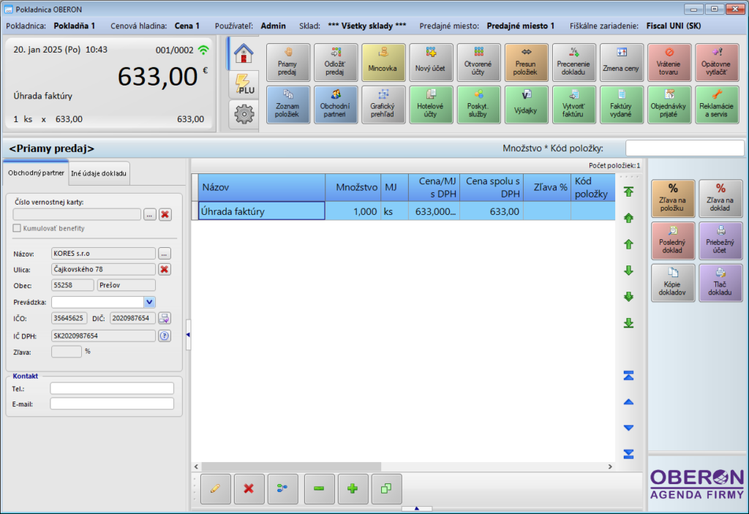Image resolution: width=749 pixels, height=514 pixels.
Task: Open Poskyt. služby services
Action: point(478,105)
